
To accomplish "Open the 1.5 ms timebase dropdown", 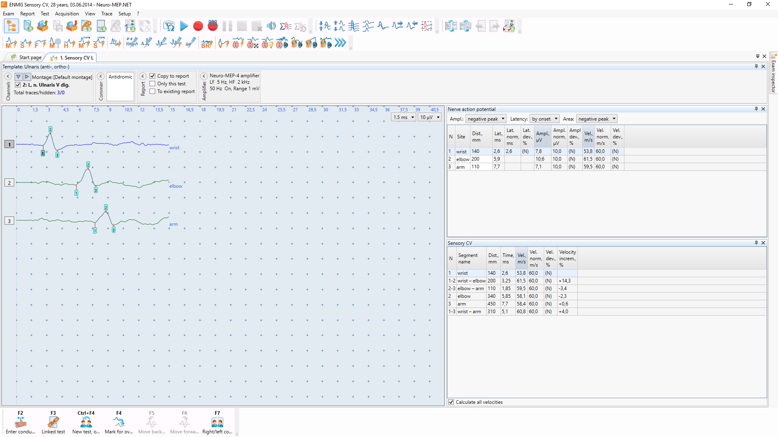I will coord(404,117).
